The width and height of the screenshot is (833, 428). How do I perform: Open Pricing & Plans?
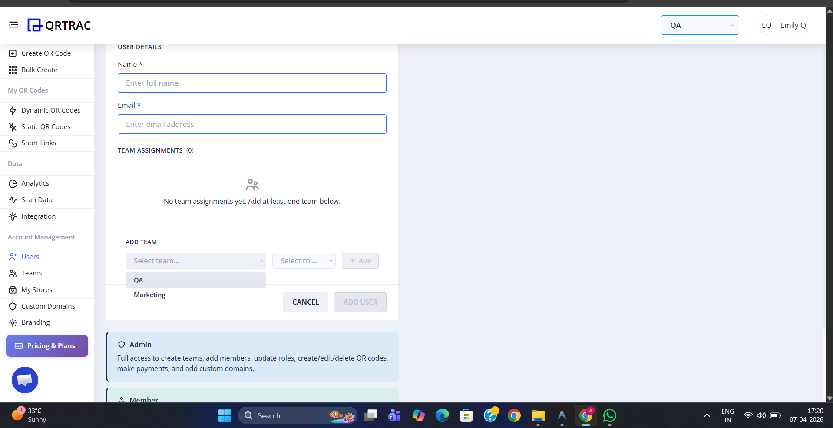46,345
